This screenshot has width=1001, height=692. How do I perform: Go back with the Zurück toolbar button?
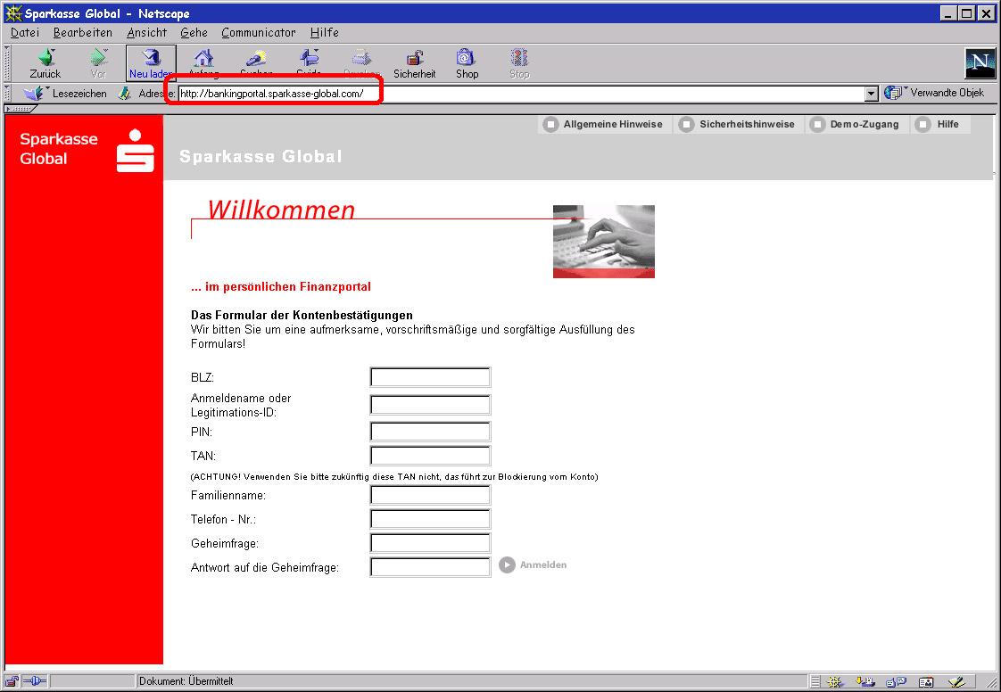click(x=45, y=64)
